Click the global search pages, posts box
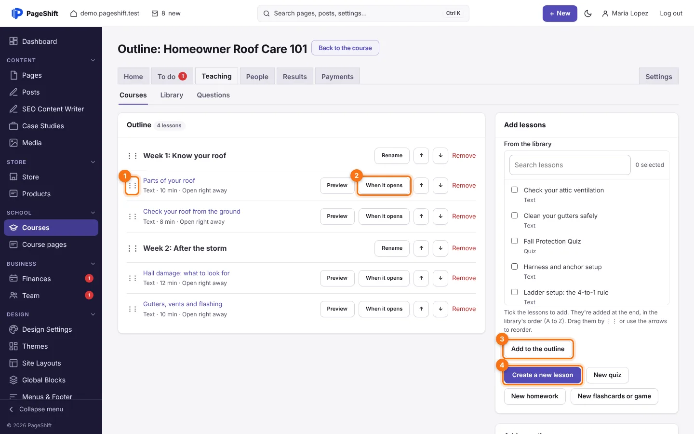Image resolution: width=694 pixels, height=434 pixels. coord(363,14)
